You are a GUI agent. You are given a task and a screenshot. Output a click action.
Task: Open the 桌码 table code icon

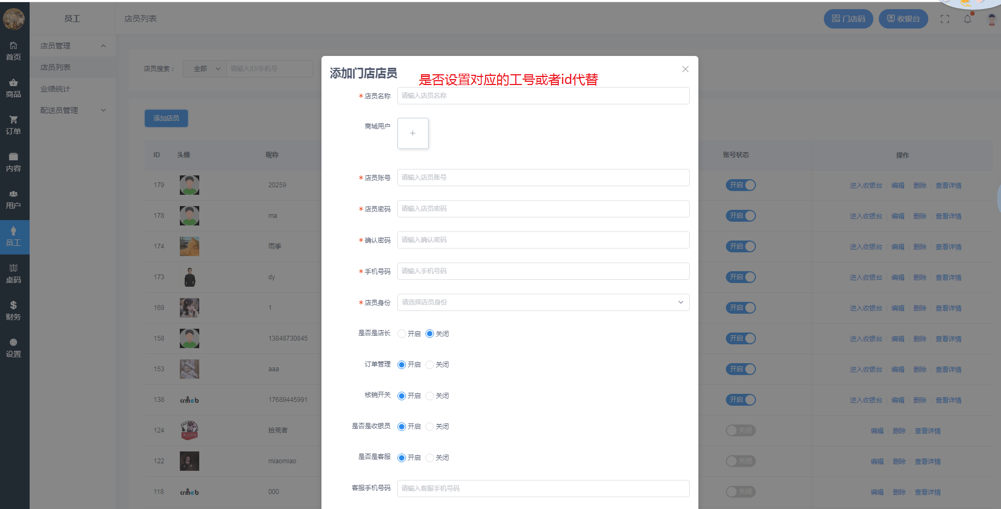click(x=13, y=274)
